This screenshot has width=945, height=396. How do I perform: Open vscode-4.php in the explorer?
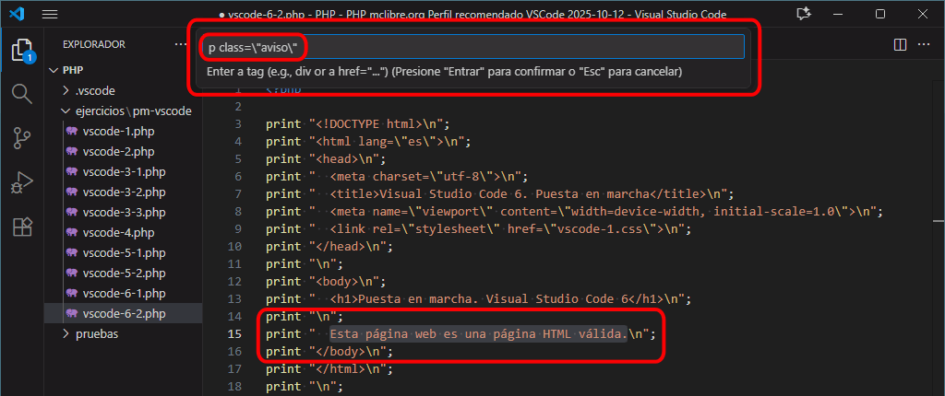[117, 233]
